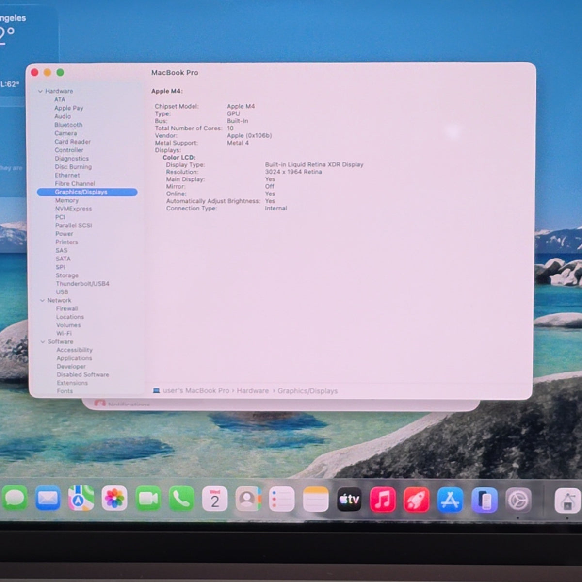
Task: Select Thunderbolt/USB4 entry
Action: pyautogui.click(x=82, y=284)
